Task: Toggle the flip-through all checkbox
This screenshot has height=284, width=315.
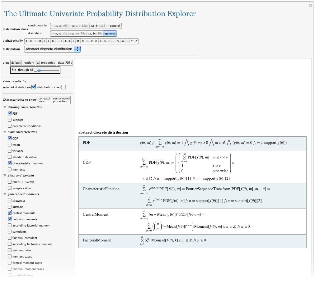Action: [35, 70]
